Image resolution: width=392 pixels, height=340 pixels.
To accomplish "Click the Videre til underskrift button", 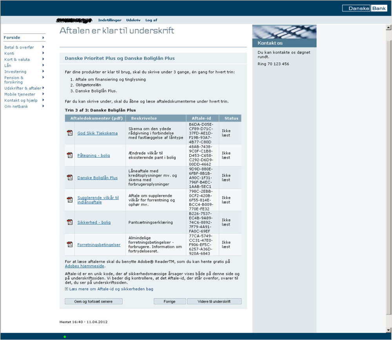I will 214,301.
